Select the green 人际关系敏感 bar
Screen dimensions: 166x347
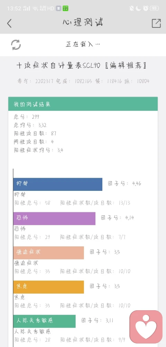click(44, 321)
